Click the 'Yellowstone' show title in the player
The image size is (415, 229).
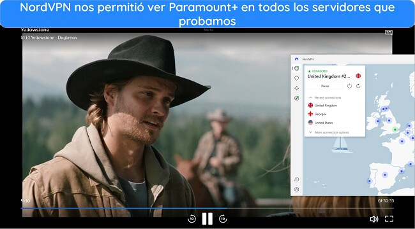point(35,30)
